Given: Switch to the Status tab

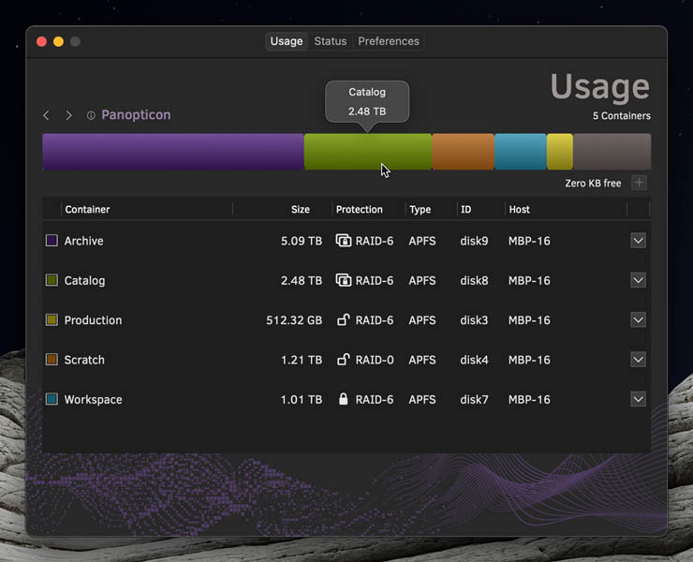Looking at the screenshot, I should [x=330, y=41].
